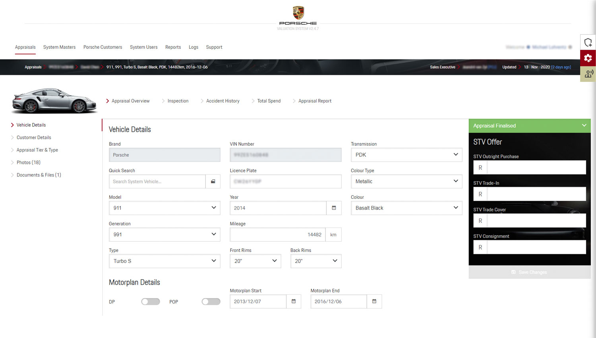
Task: Open the System Masters menu
Action: coord(59,47)
